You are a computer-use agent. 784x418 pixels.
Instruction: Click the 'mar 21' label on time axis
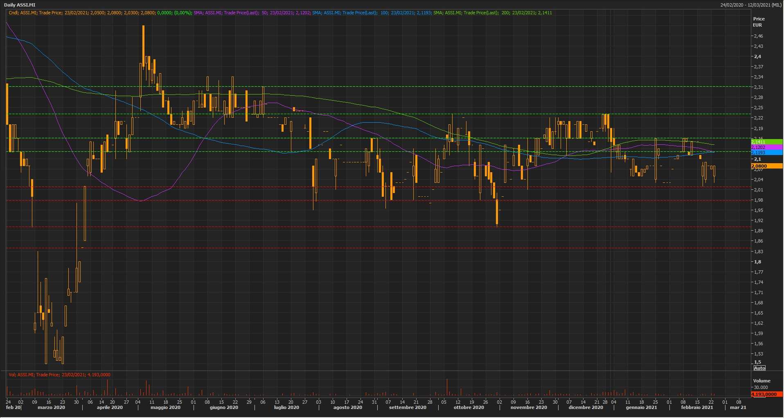(738, 407)
